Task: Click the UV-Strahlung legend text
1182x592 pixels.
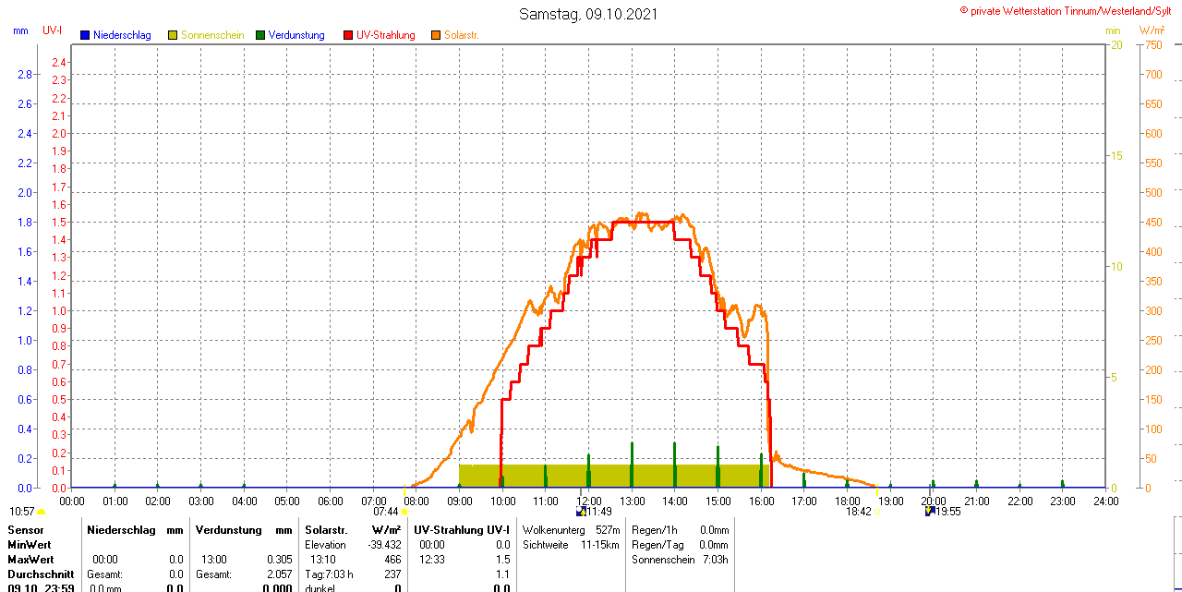Action: tap(386, 35)
